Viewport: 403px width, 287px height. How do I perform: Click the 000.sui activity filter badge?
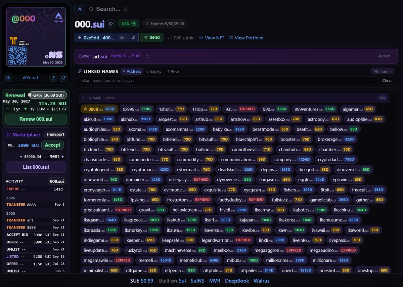[x=57, y=181]
